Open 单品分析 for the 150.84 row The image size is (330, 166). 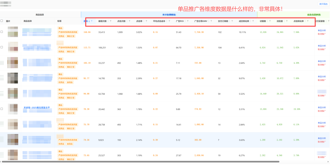[322, 30]
